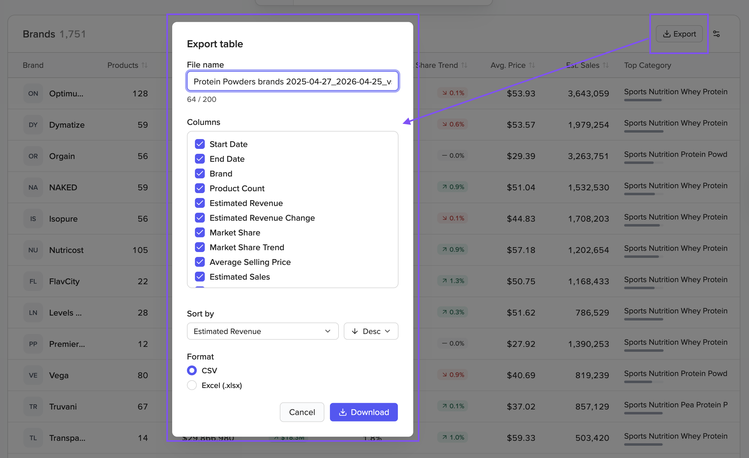Sort by Share Trend column arrows
The width and height of the screenshot is (749, 458).
coord(464,65)
